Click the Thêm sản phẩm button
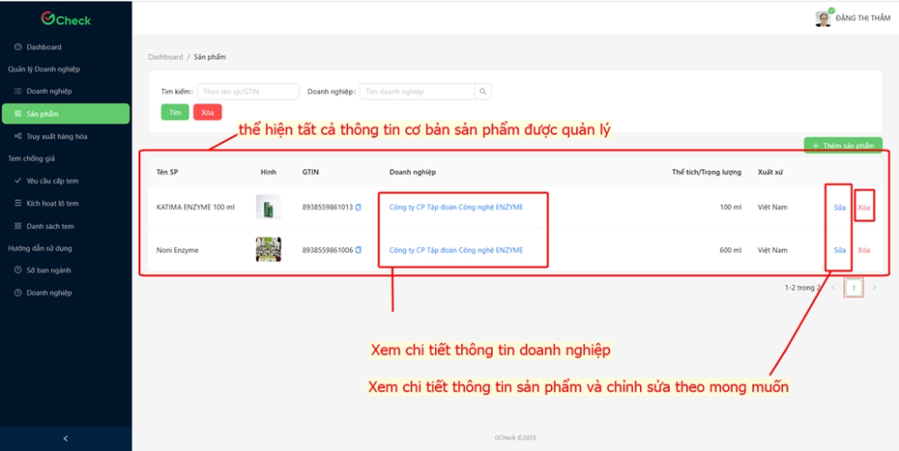This screenshot has height=451, width=899. [843, 146]
